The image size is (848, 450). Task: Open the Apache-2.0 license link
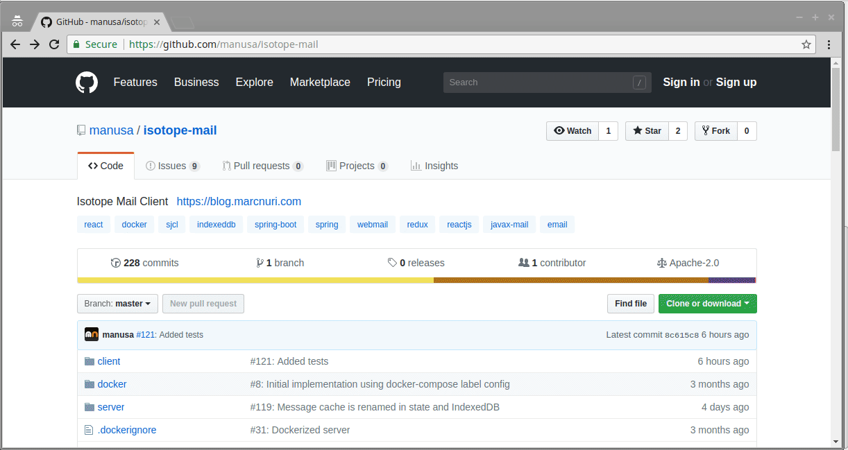coord(688,263)
